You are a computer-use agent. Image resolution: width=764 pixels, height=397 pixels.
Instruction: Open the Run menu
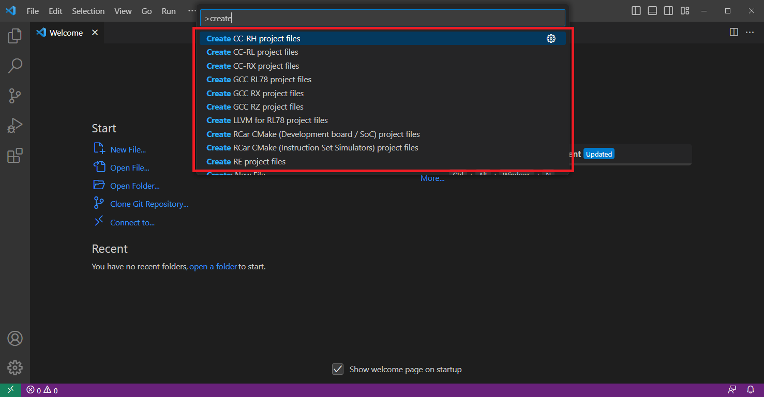[x=169, y=11]
